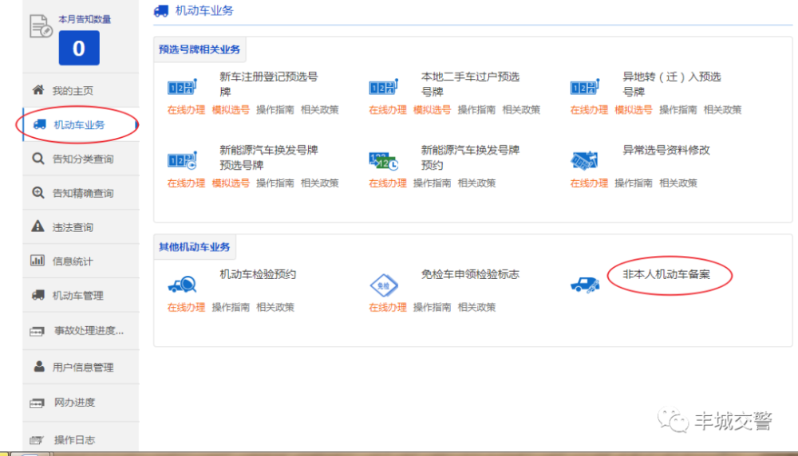Click 在线办理 under 免检车申领检验标志
This screenshot has height=456, width=798.
(388, 307)
